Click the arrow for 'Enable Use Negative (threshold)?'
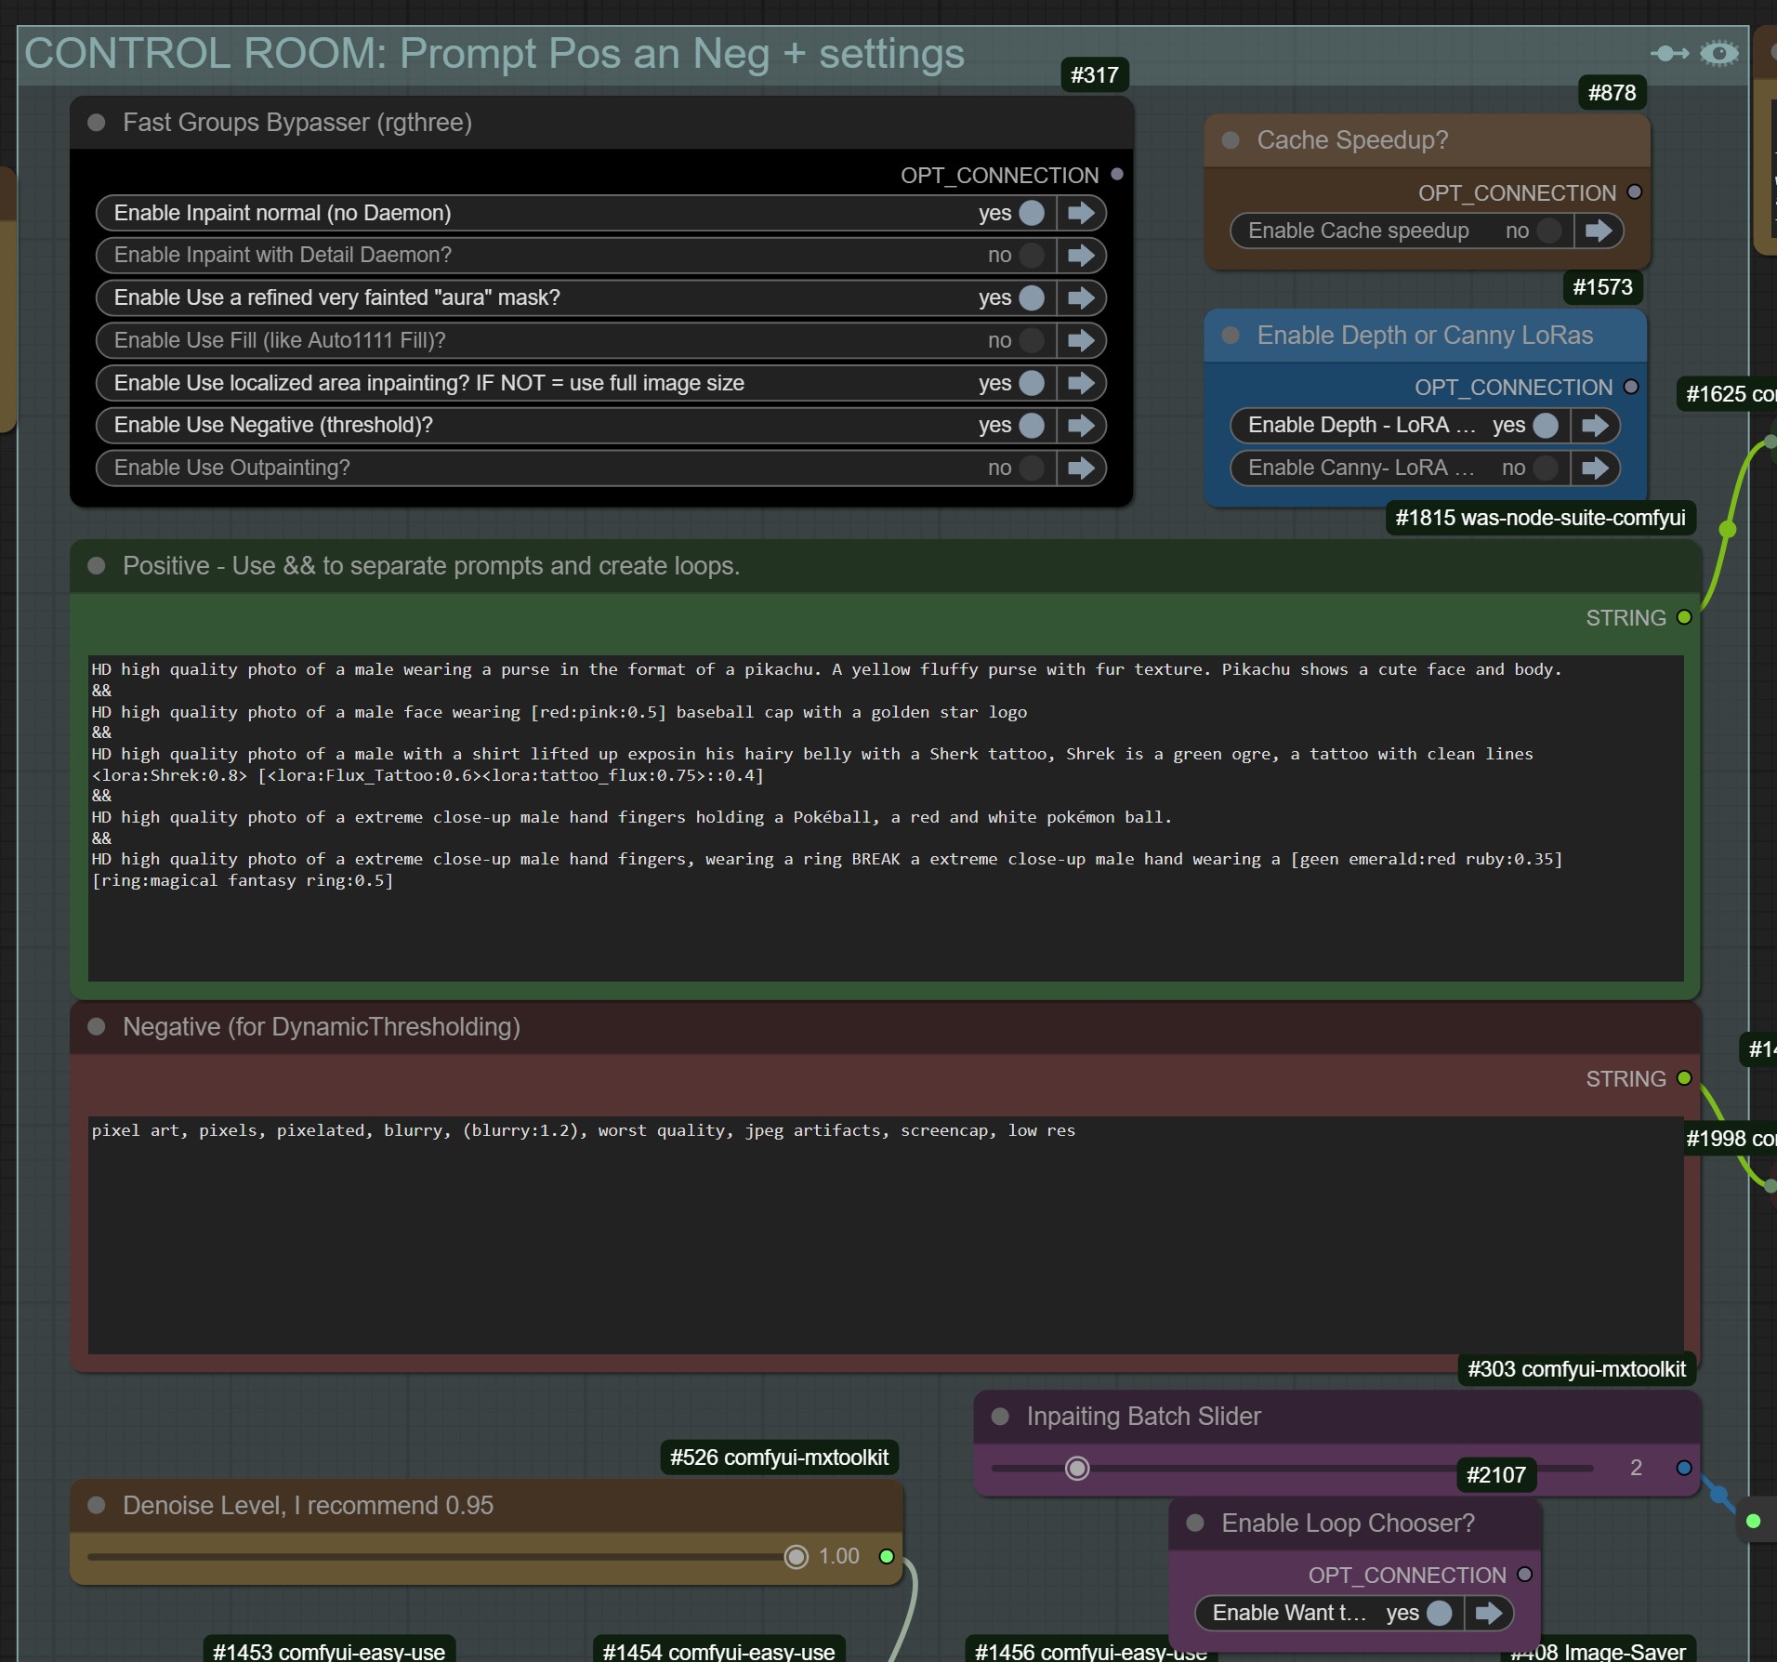Viewport: 1777px width, 1662px height. click(x=1081, y=425)
